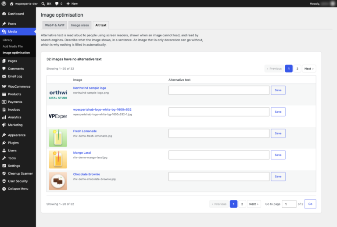Click the Mango Lassi thumbnail
Image resolution: width=337 pixels, height=227 pixels.
[58, 159]
